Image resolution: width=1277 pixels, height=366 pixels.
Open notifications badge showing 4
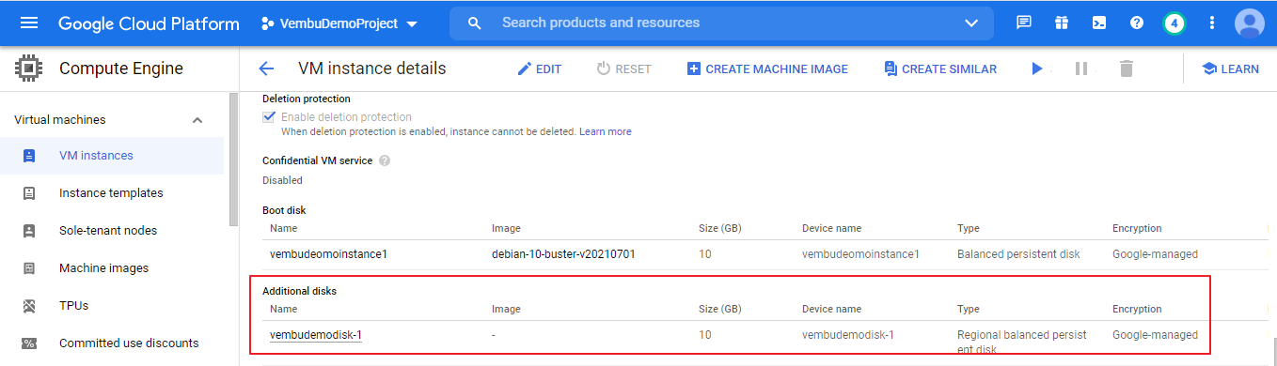click(1175, 23)
